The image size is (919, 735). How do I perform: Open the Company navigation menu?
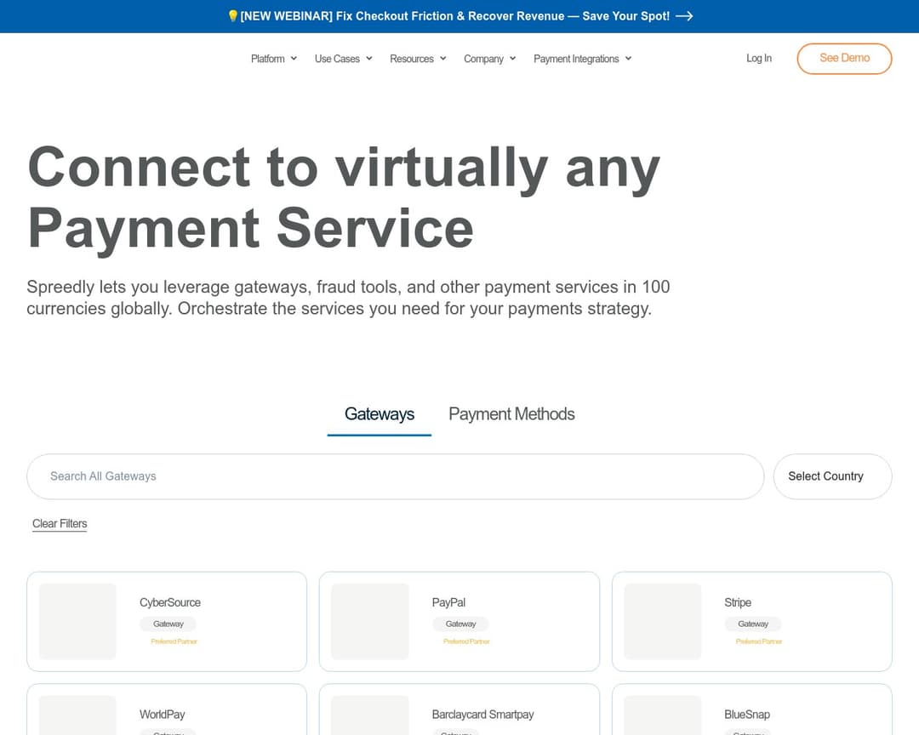(490, 59)
